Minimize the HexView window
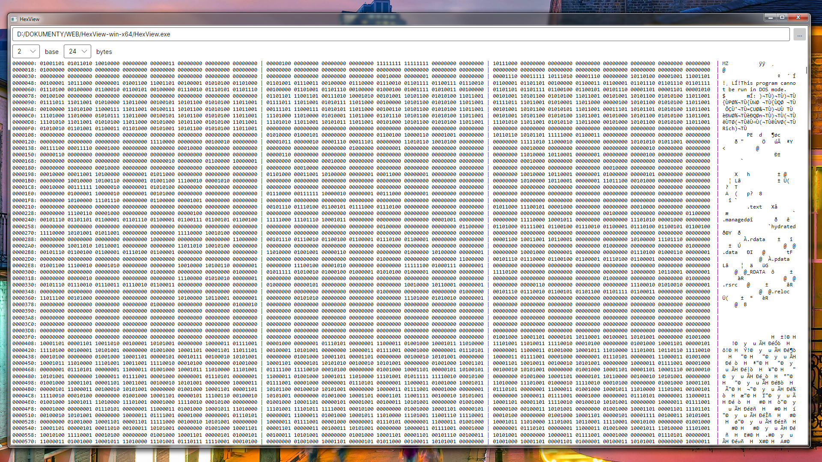This screenshot has width=822, height=462. (x=771, y=17)
